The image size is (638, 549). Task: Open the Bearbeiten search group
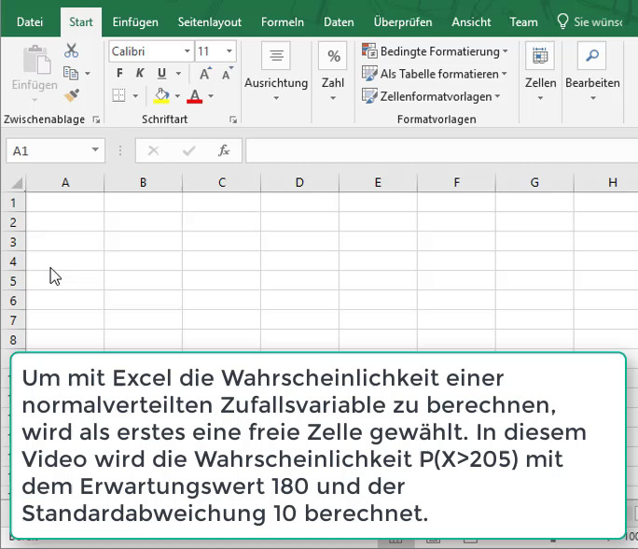pyautogui.click(x=592, y=72)
